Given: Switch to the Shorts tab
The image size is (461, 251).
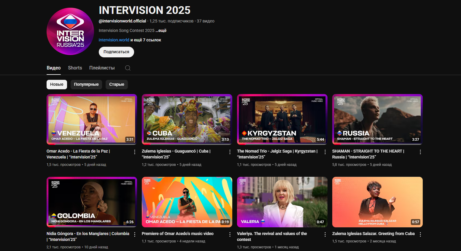Looking at the screenshot, I should click(75, 68).
